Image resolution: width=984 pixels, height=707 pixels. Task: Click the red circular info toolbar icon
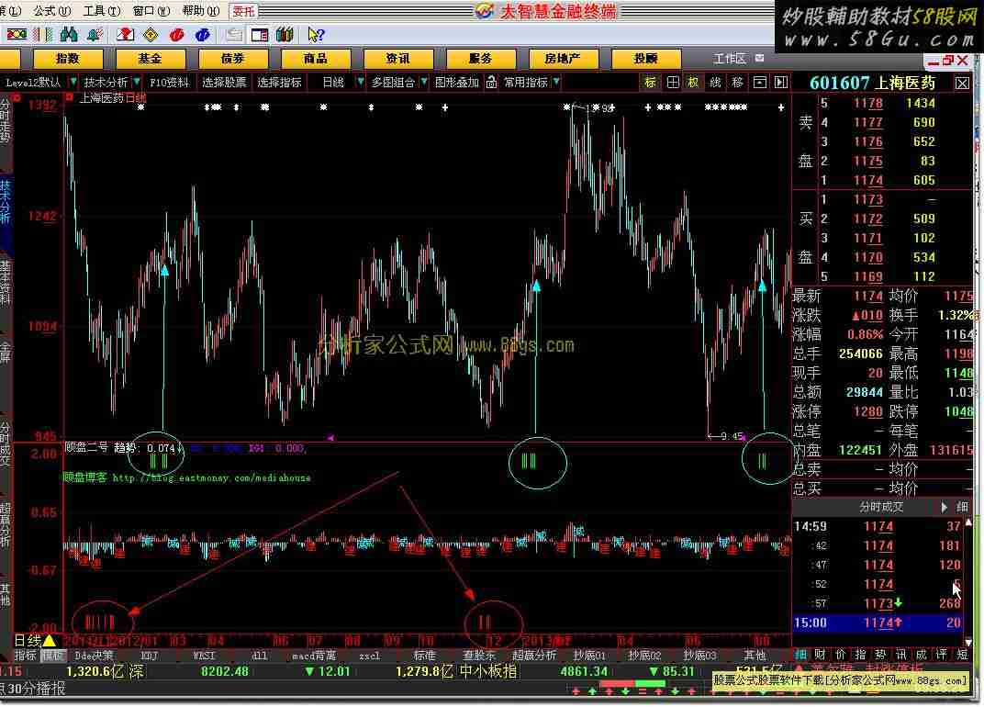[x=176, y=35]
